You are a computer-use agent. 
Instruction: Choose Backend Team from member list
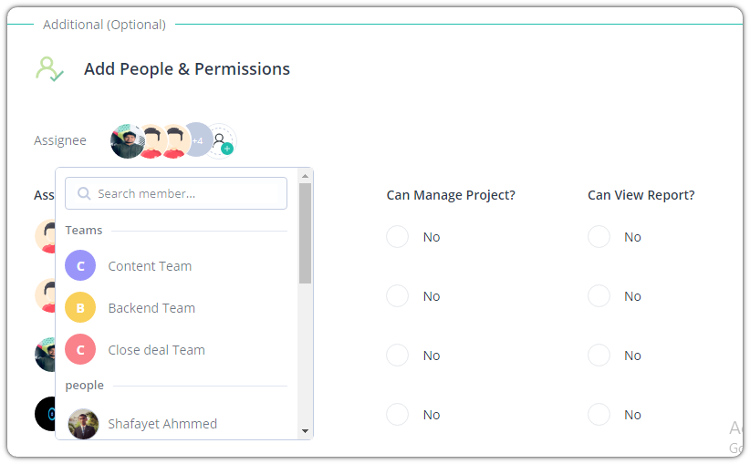tap(151, 308)
